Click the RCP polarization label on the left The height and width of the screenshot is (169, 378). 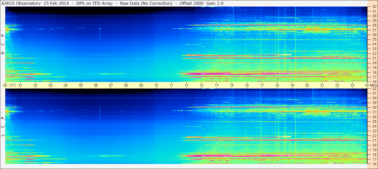pos(3,44)
